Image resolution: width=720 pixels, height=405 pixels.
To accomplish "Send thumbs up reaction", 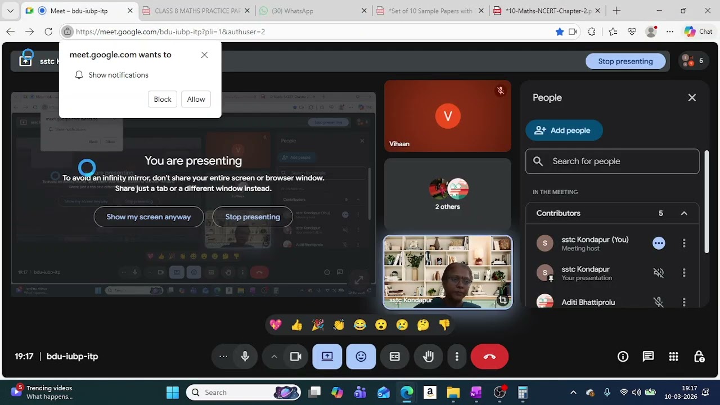I will (296, 325).
